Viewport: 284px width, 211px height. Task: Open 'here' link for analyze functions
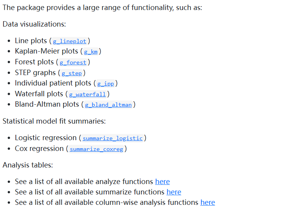[x=162, y=182]
